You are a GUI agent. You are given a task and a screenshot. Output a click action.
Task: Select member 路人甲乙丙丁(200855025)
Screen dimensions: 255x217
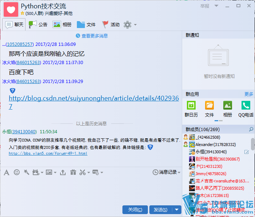point(220,188)
